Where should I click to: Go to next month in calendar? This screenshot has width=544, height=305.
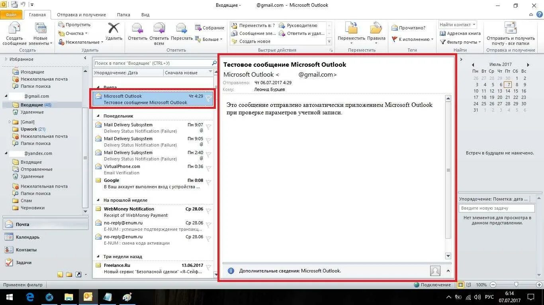[528, 64]
